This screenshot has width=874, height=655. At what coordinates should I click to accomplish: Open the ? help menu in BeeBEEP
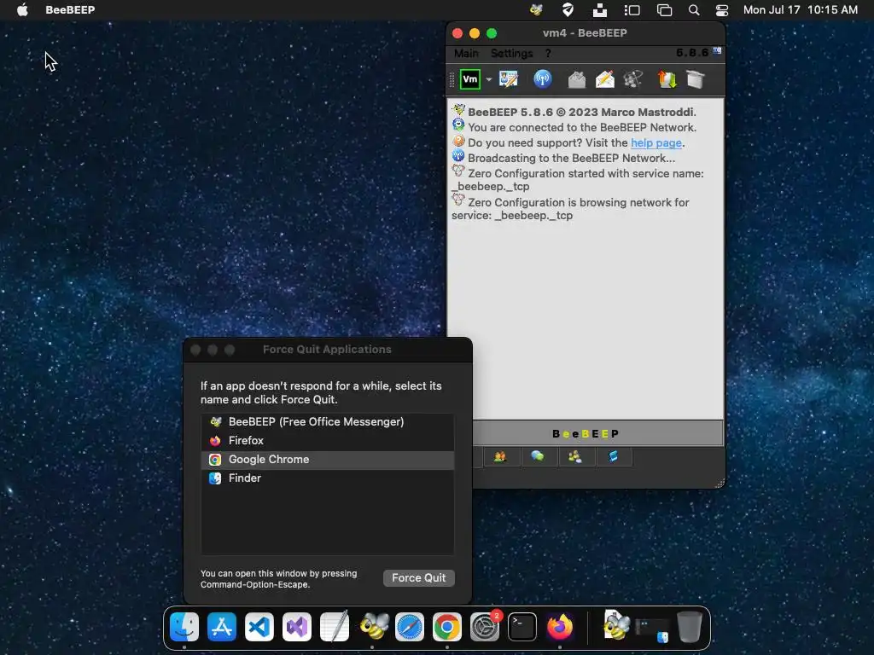click(548, 53)
